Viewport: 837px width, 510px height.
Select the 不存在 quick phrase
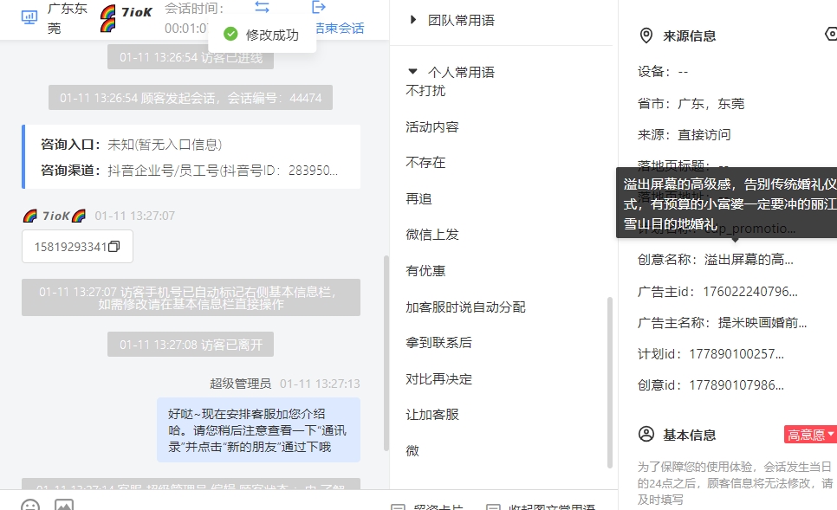coord(425,162)
